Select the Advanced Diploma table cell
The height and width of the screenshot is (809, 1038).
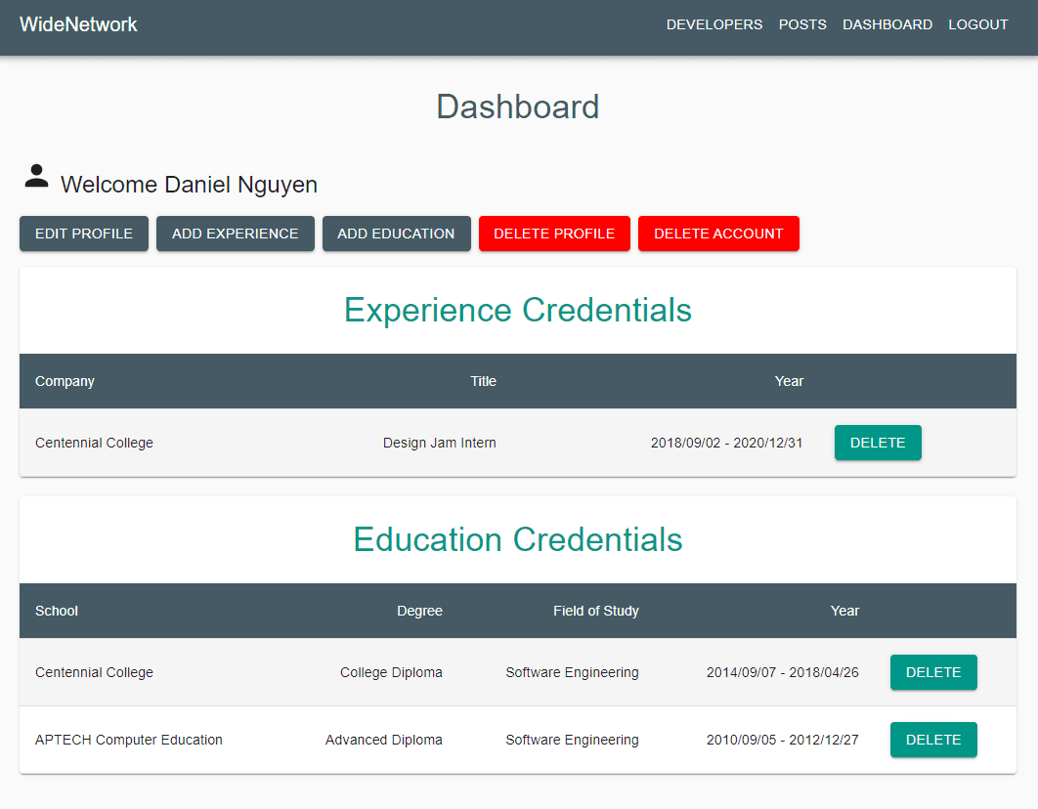[383, 740]
